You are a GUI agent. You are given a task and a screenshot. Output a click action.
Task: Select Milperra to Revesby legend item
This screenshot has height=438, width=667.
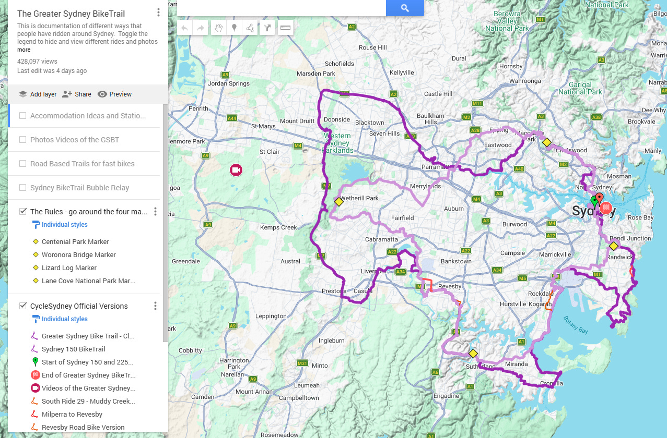(72, 415)
